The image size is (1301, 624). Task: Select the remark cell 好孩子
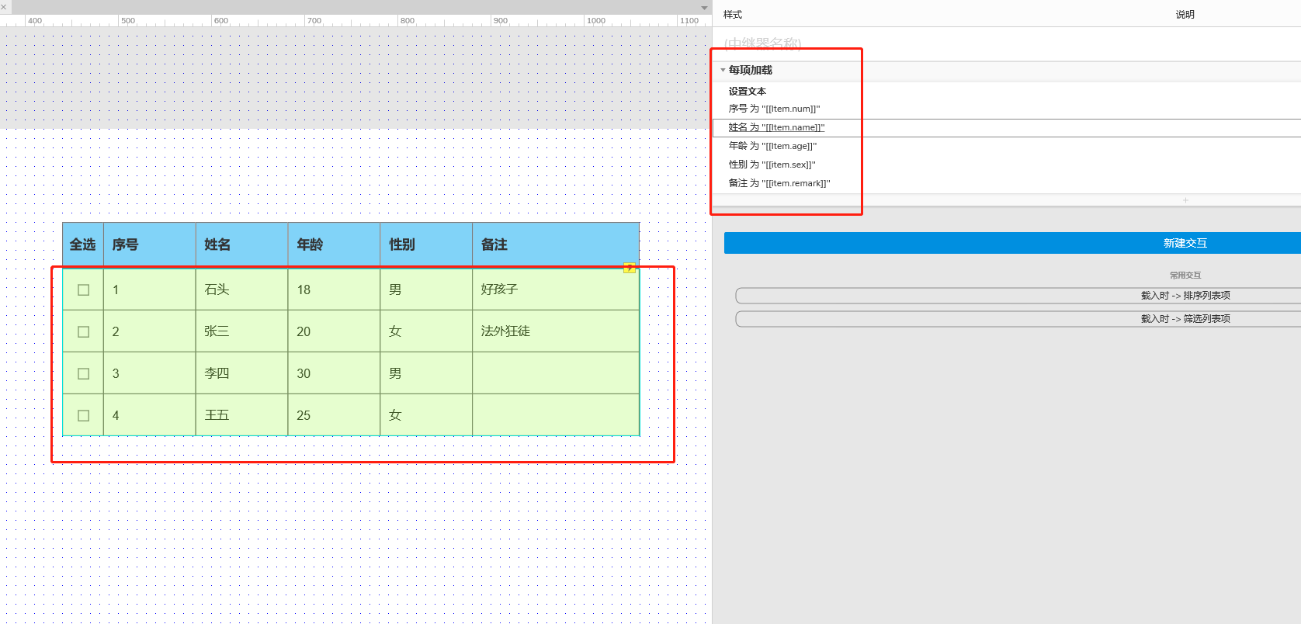coord(556,289)
